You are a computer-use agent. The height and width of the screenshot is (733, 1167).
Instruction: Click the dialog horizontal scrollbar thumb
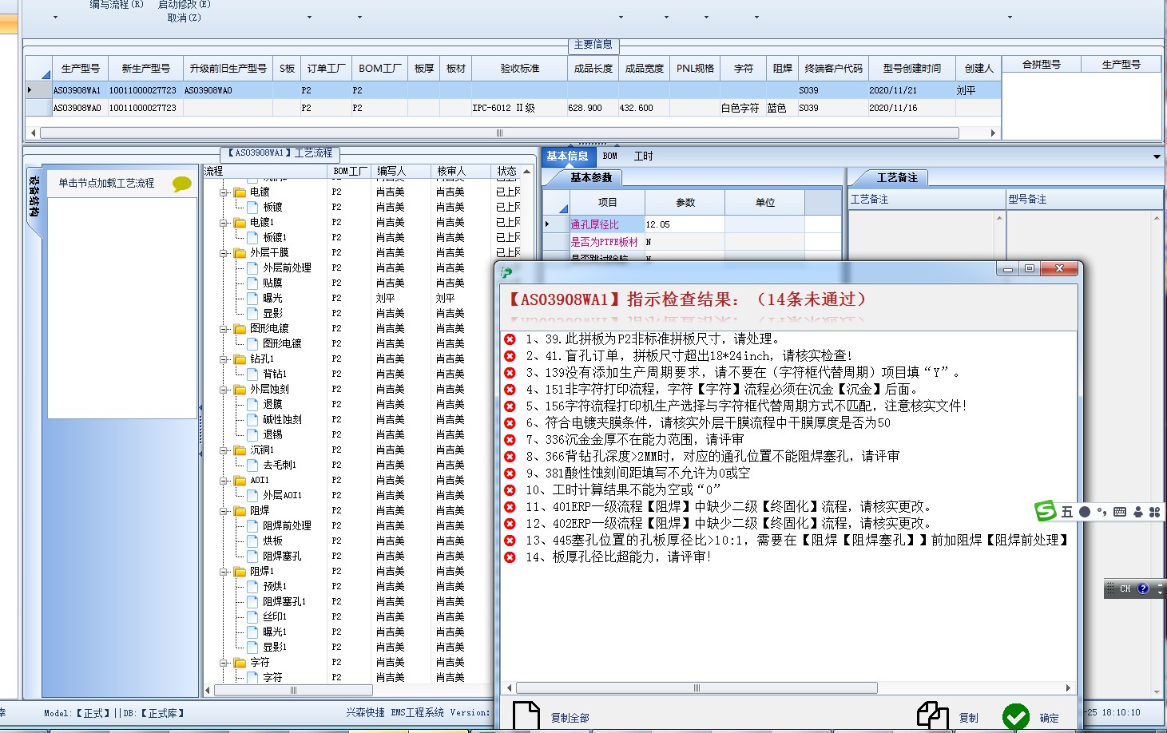point(697,687)
